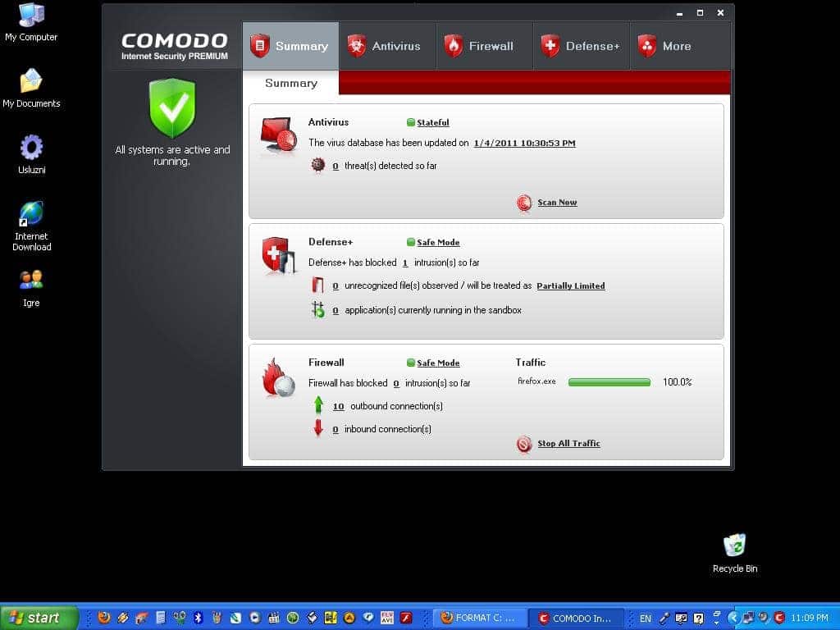Open Defense+ blocked intrusions count link
The width and height of the screenshot is (840, 630).
tap(405, 263)
